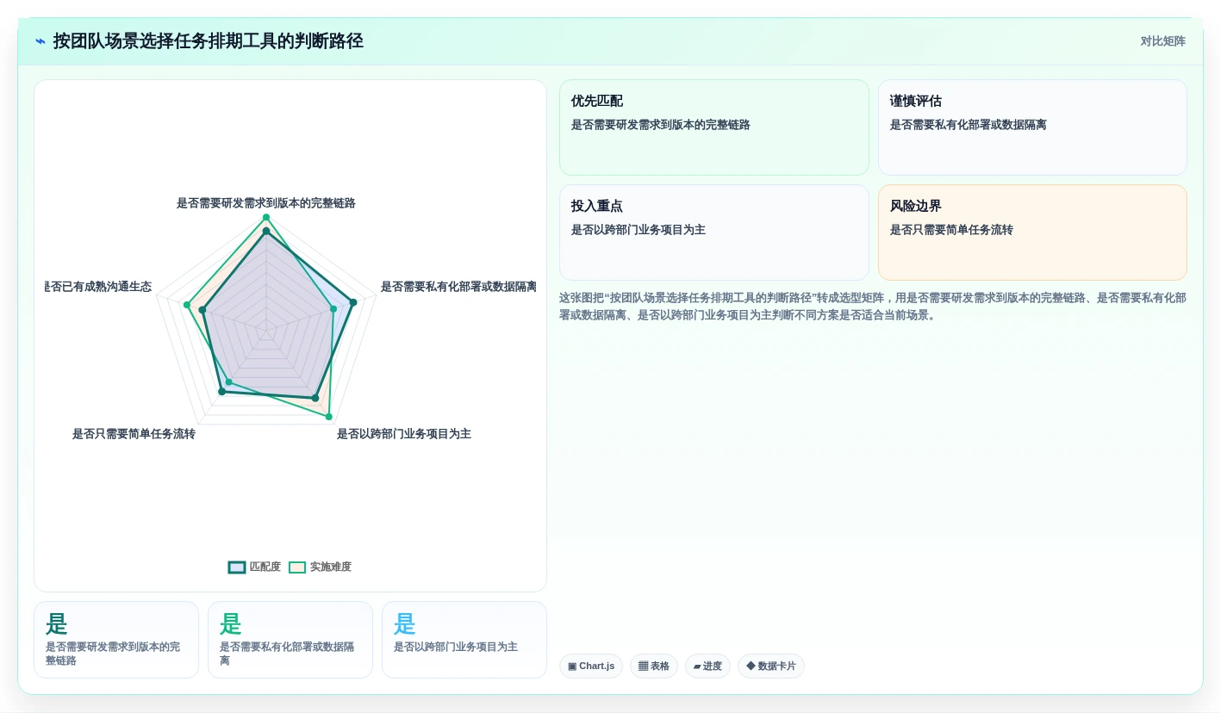Click the top 实施难度 radar data point
The width and height of the screenshot is (1221, 713).
(x=266, y=217)
